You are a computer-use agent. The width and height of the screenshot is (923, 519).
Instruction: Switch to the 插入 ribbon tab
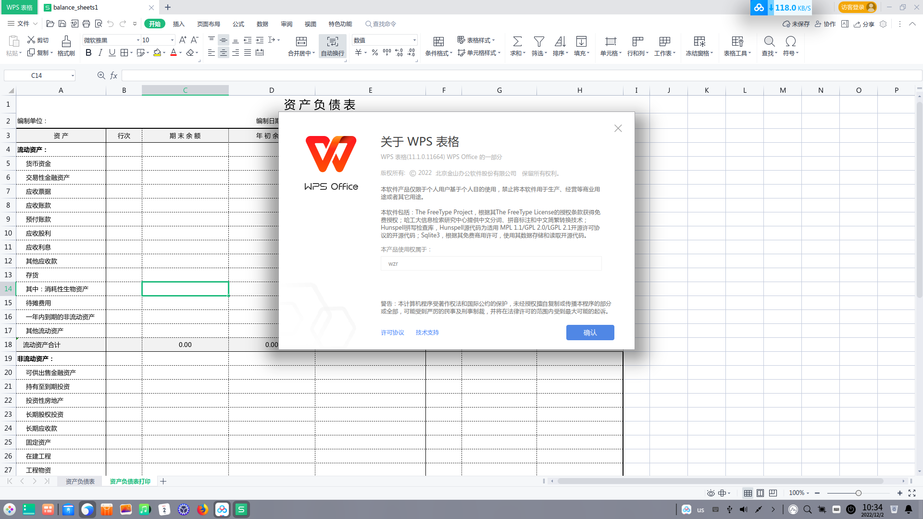coord(178,24)
